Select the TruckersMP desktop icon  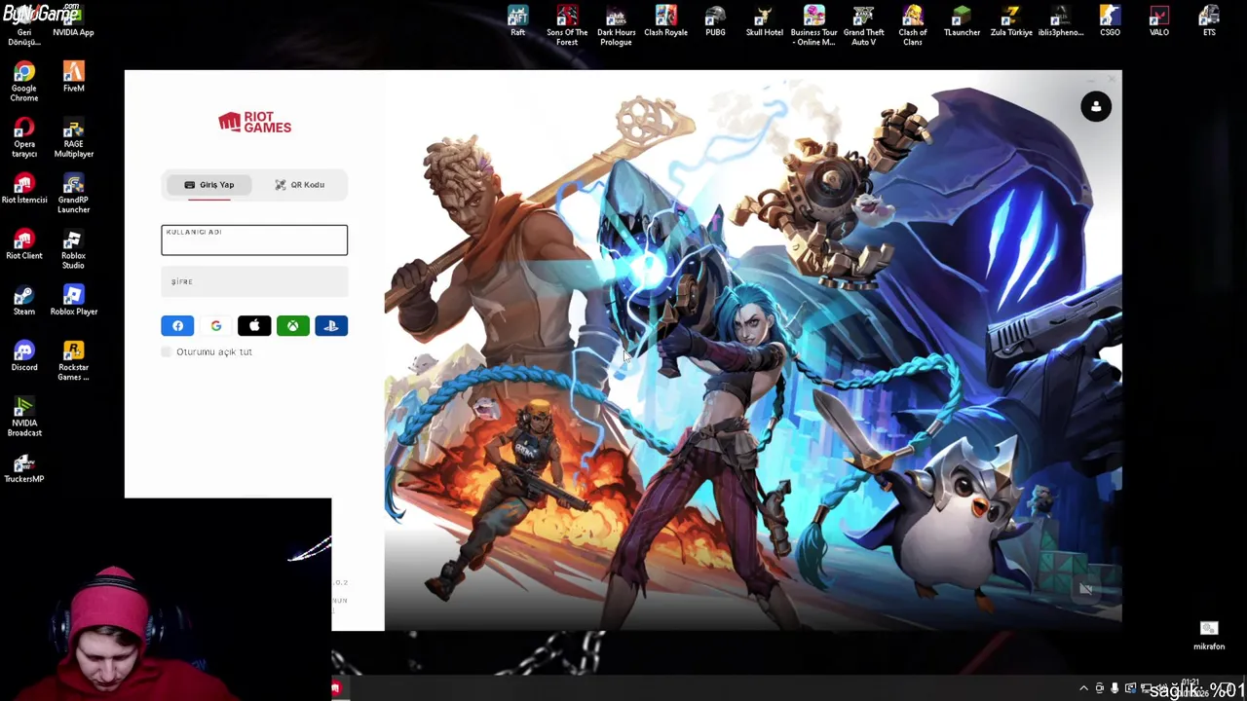pyautogui.click(x=24, y=467)
